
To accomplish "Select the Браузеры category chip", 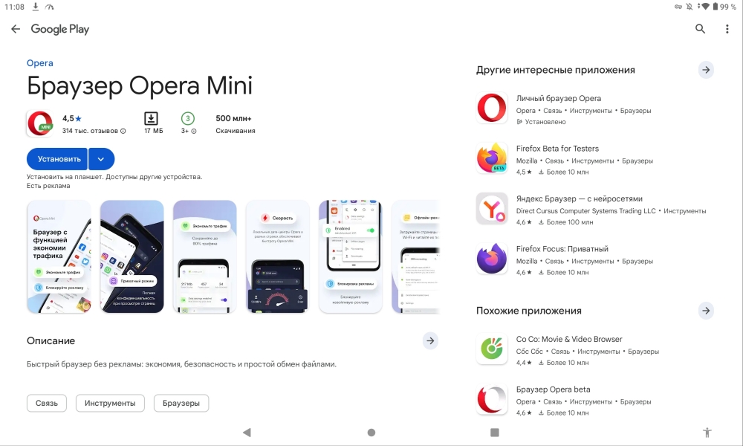I will click(x=181, y=404).
